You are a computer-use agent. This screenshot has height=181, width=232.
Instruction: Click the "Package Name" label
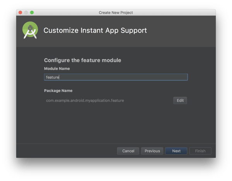pyautogui.click(x=58, y=91)
